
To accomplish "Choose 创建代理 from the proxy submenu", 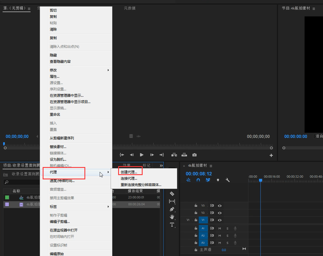I will coord(130,171).
